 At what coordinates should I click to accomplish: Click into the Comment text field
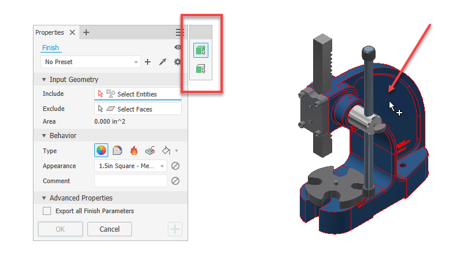pos(131,181)
